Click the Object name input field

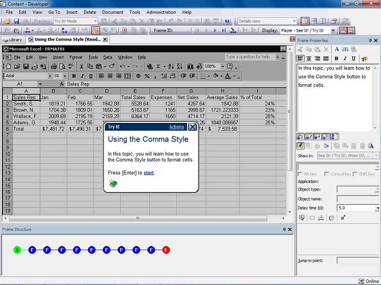(358, 199)
